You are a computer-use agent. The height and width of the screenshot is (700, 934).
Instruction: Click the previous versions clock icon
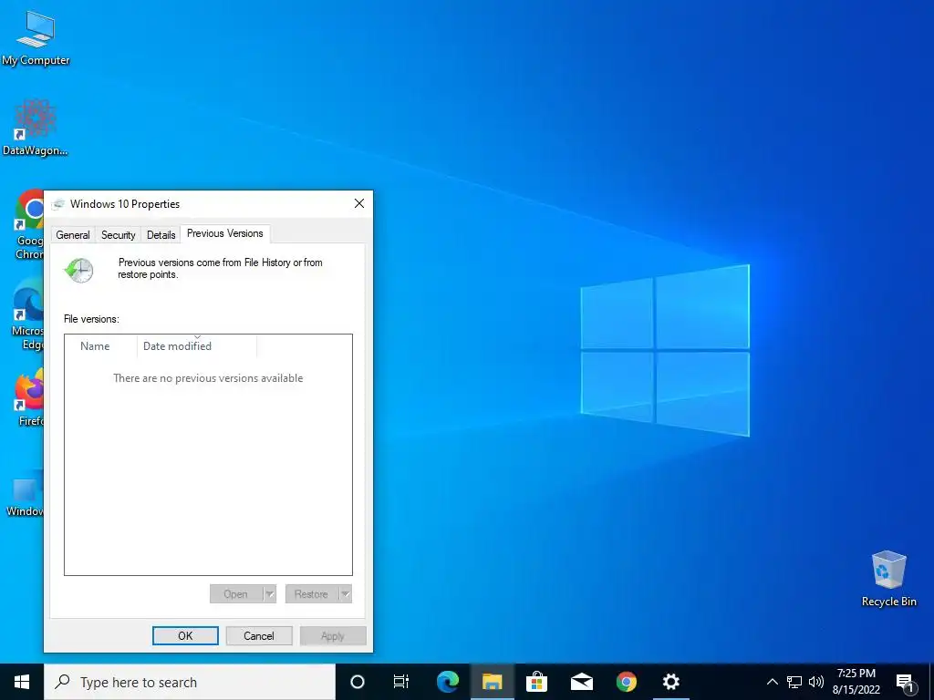pos(78,270)
